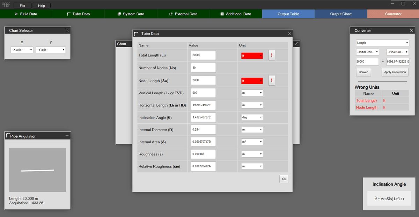The width and height of the screenshot is (419, 217).
Task: Close the Tube Data dialog
Action: [x=289, y=34]
